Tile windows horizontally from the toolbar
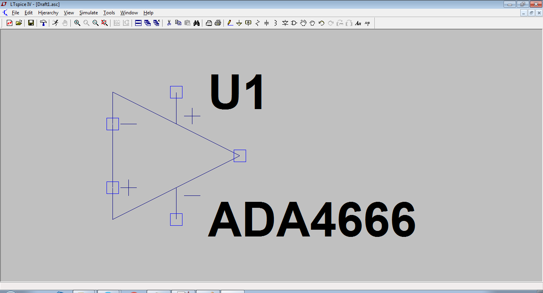Viewport: 543px width, 293px height. click(x=138, y=23)
